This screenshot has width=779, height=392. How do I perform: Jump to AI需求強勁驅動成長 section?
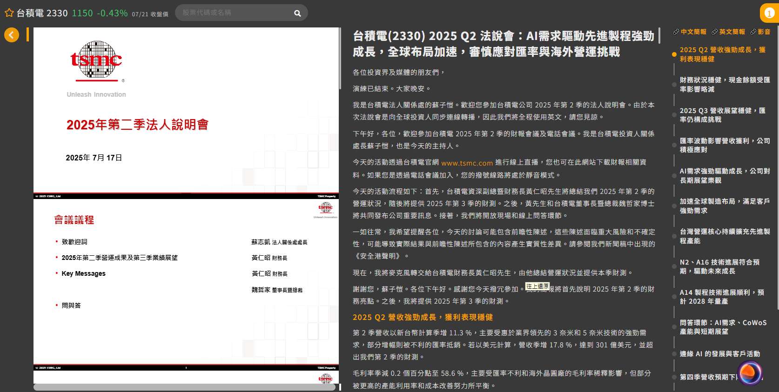tap(725, 175)
